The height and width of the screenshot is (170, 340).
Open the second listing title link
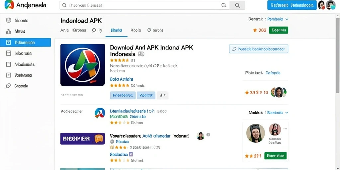coord(132,111)
